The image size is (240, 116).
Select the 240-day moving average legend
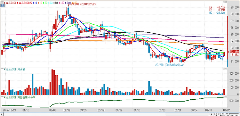point(68,3)
